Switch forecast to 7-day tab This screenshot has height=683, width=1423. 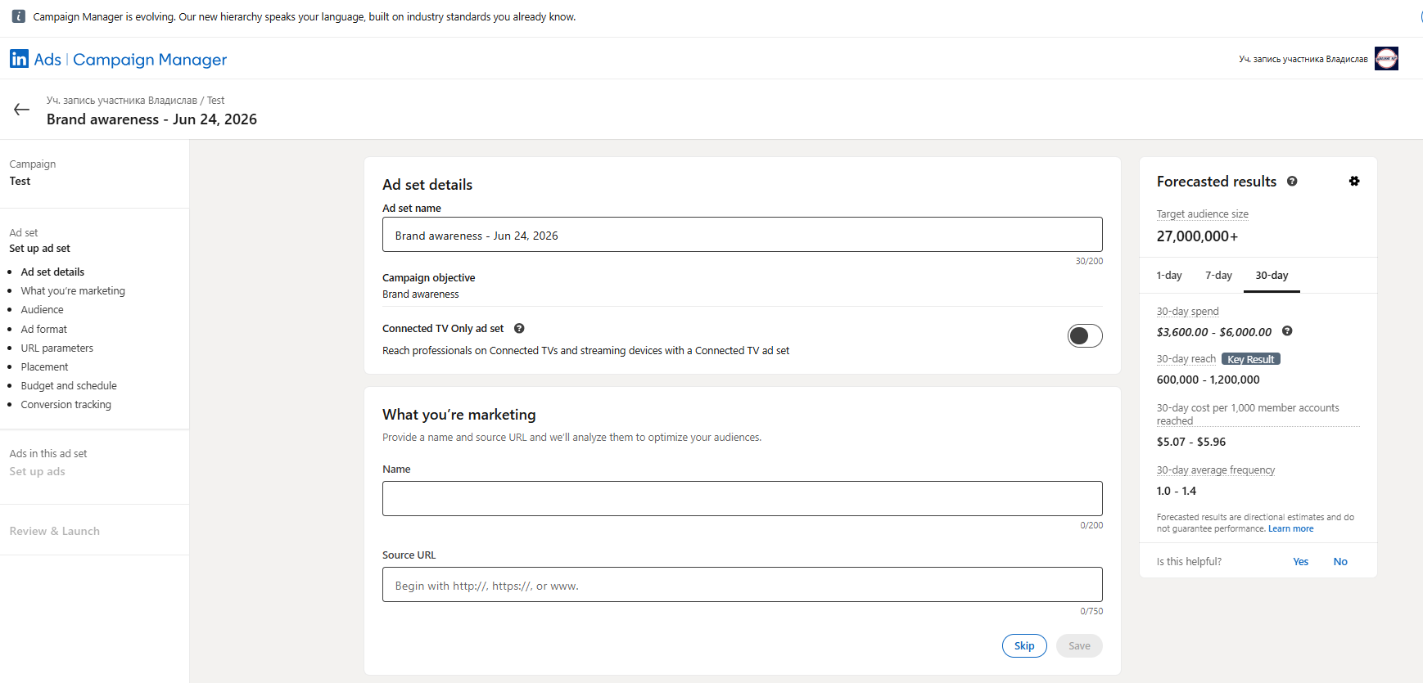click(1218, 276)
